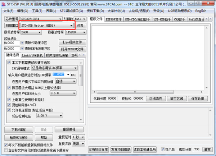Click 扫描串口 button
Image resolution: width=216 pixels, height=156 pixels.
pyautogui.click(x=12, y=26)
